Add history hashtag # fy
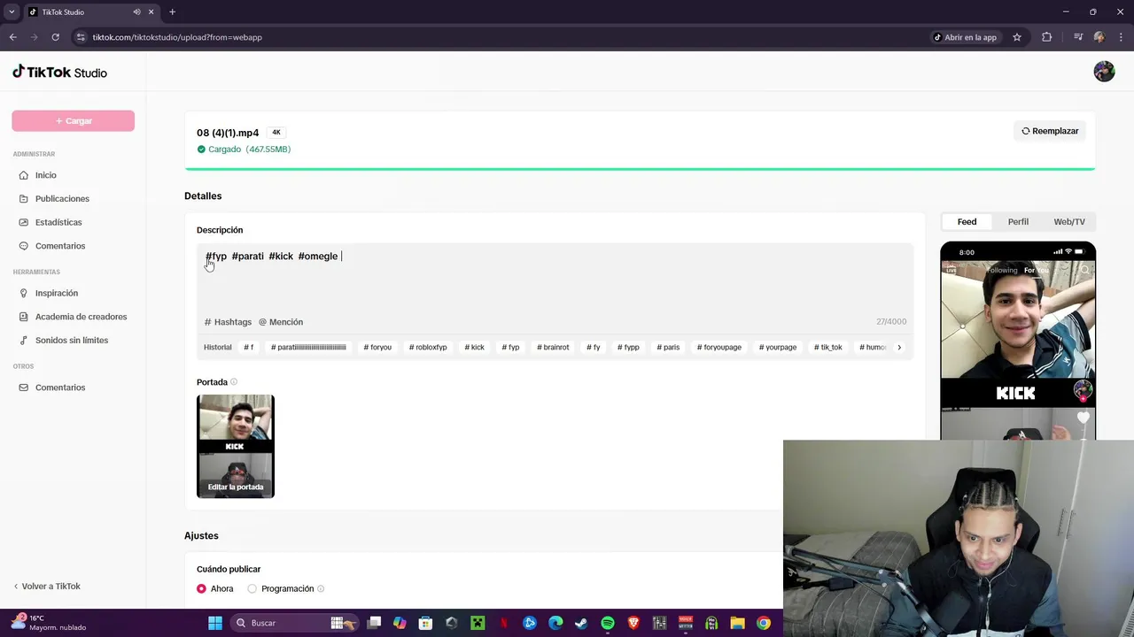 click(x=594, y=348)
